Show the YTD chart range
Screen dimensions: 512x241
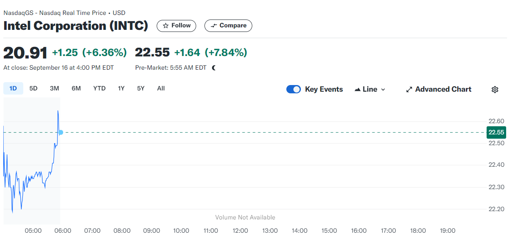tap(99, 88)
